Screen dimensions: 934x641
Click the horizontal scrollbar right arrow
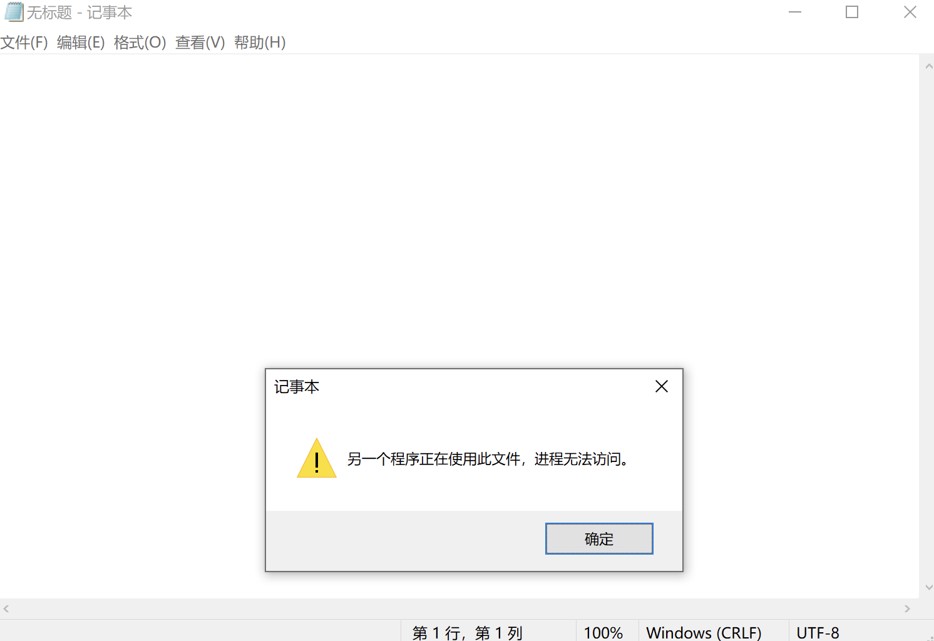point(907,608)
